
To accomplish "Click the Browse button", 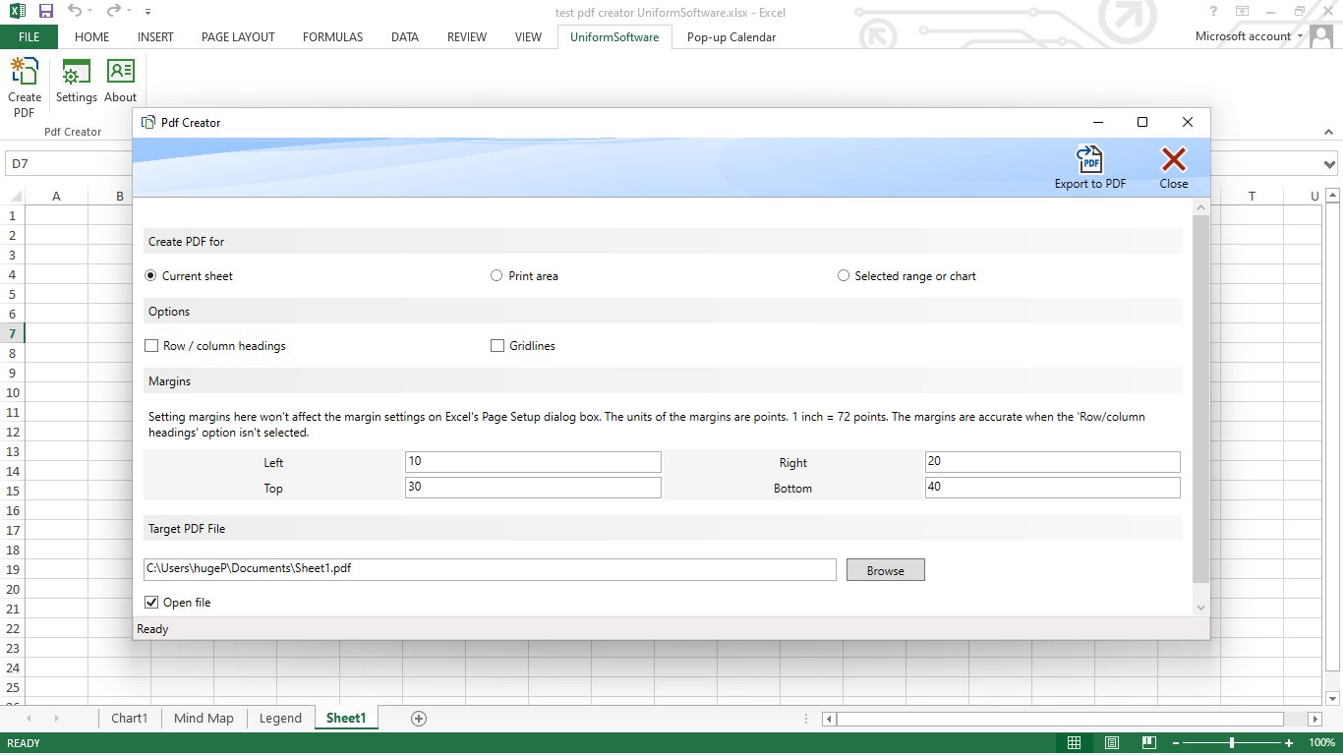I will 886,570.
